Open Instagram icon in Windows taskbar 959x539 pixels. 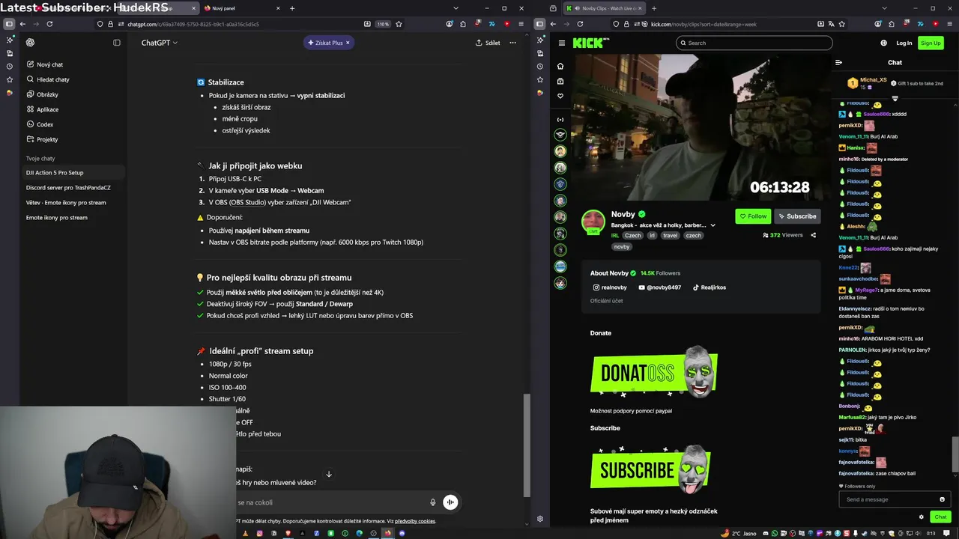coord(259,533)
